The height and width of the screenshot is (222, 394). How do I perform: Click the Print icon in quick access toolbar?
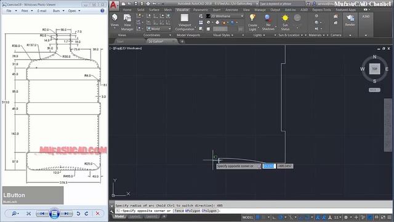point(148,4)
